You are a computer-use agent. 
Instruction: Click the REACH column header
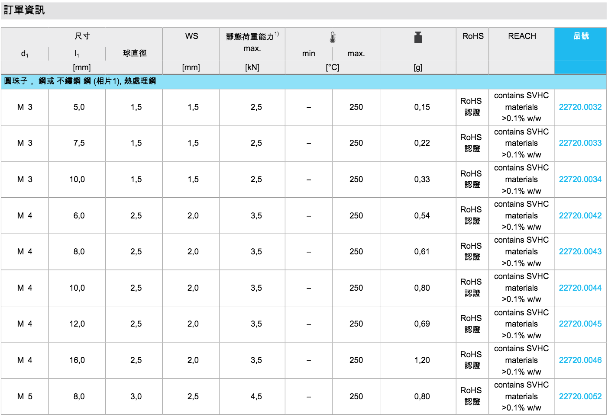[522, 36]
